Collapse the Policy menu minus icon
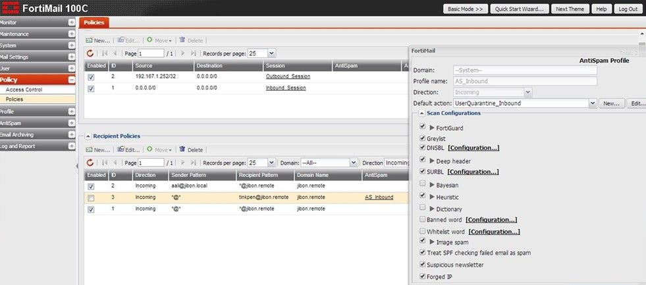The width and height of the screenshot is (646, 285). pyautogui.click(x=72, y=80)
